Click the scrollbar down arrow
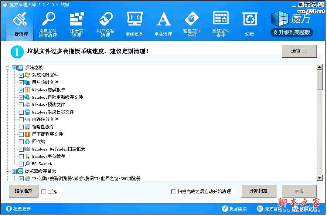 (x=320, y=178)
